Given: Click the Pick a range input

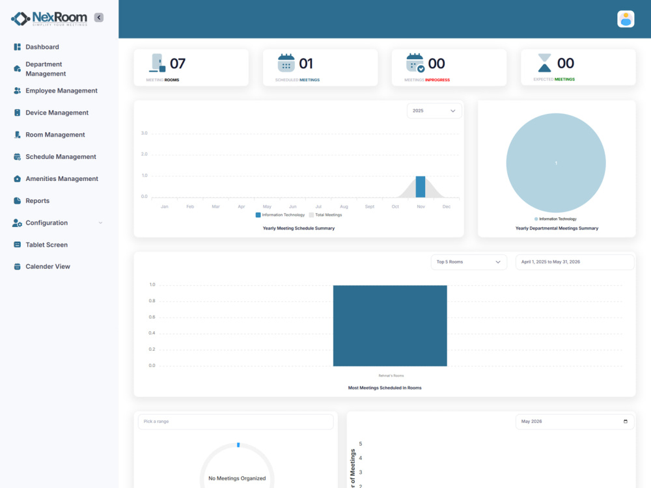Looking at the screenshot, I should [236, 422].
